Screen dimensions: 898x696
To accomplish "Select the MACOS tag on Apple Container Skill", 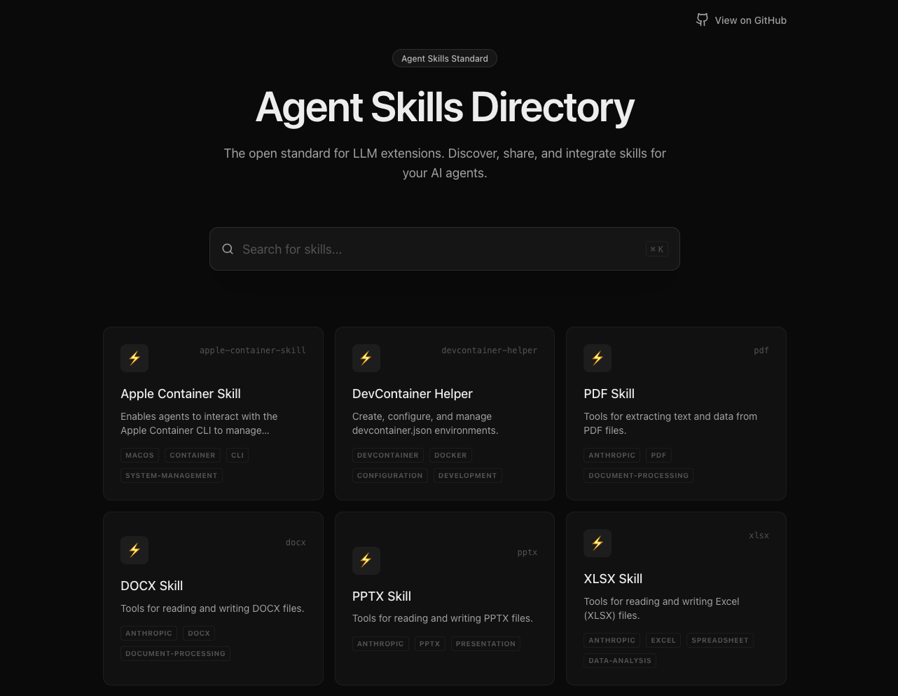I will (x=139, y=455).
